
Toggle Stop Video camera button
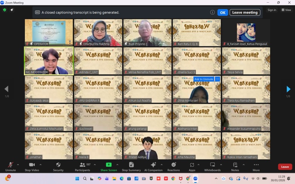point(32,166)
